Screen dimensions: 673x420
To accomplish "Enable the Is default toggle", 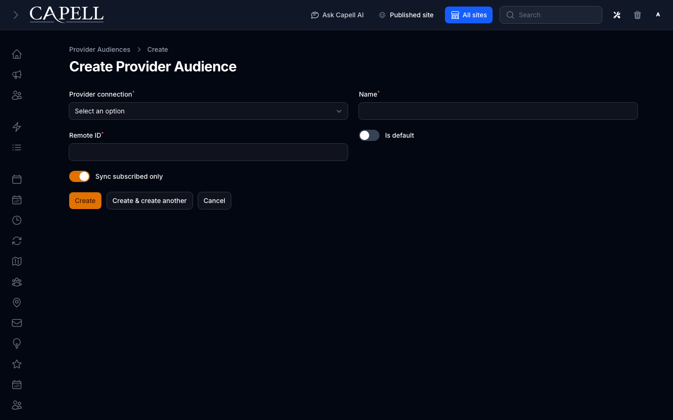I will [369, 135].
